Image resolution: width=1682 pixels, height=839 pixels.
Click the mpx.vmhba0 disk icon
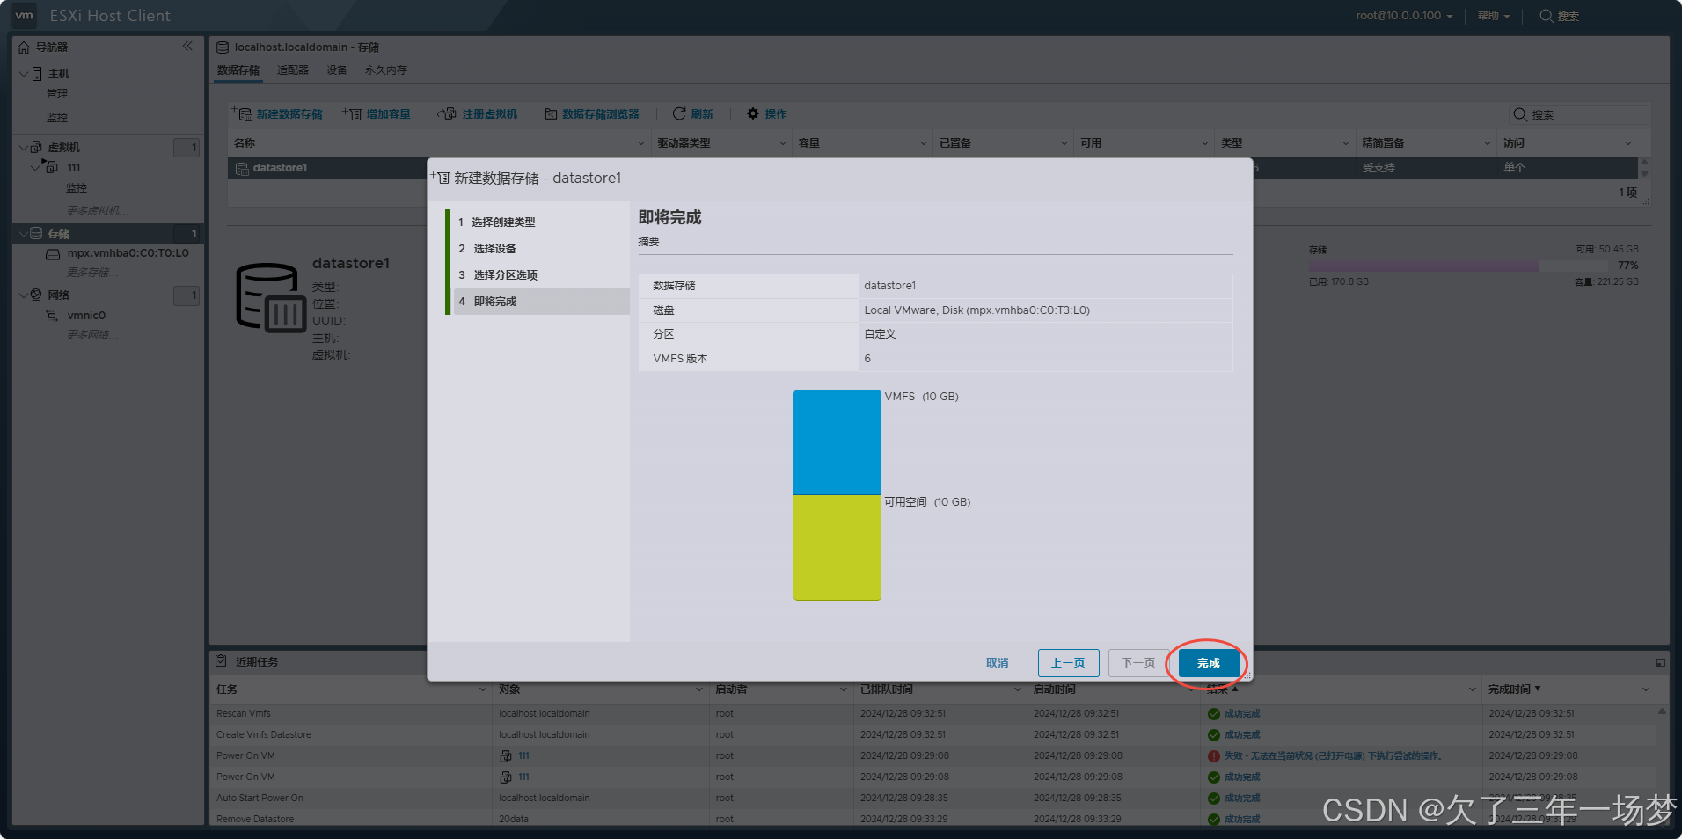click(53, 253)
